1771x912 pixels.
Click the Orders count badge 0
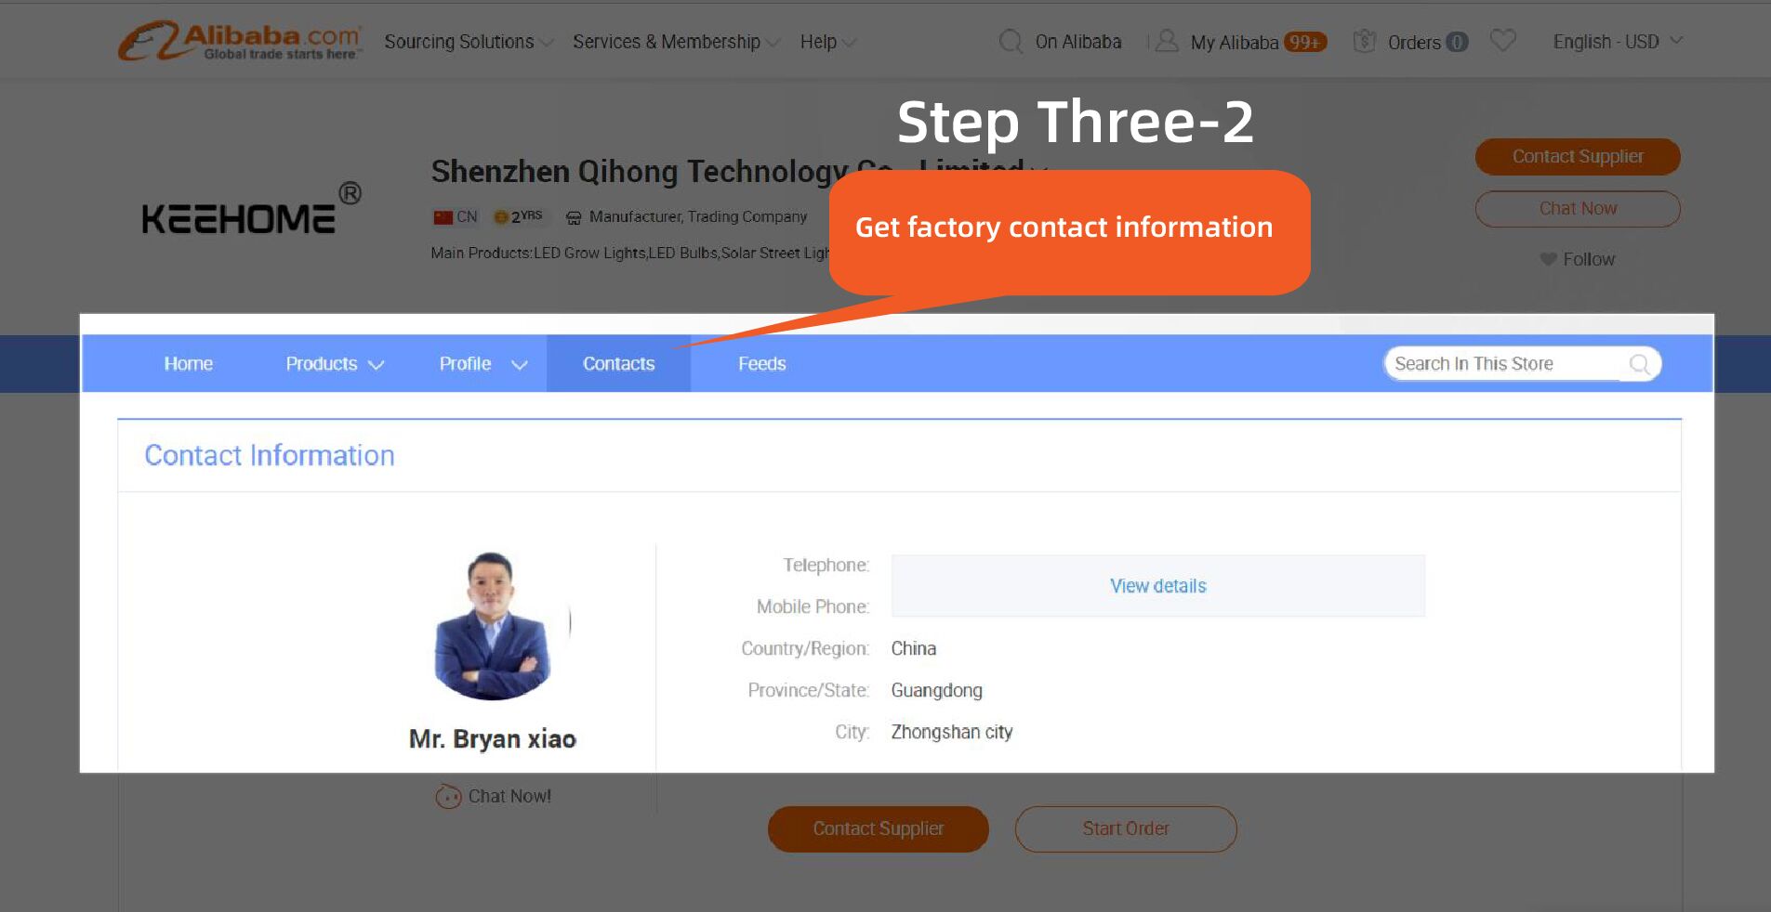click(1457, 43)
